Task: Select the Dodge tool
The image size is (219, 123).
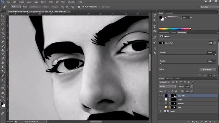Action: [x=3, y=71]
